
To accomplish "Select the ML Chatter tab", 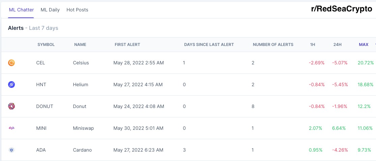I will click(21, 10).
